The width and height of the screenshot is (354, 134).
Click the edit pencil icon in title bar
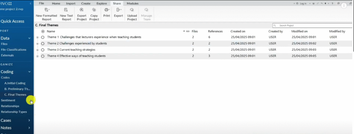[x=318, y=3]
